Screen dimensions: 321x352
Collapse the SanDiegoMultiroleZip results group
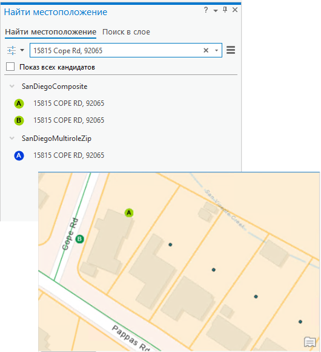12,139
